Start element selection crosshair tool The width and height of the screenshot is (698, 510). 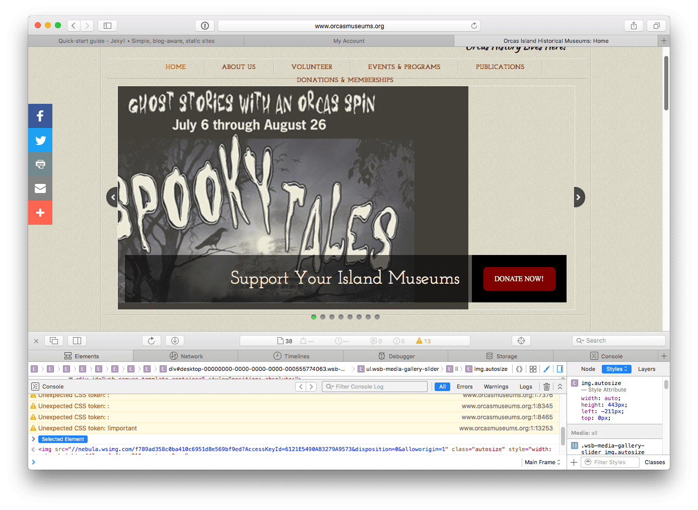coord(521,341)
